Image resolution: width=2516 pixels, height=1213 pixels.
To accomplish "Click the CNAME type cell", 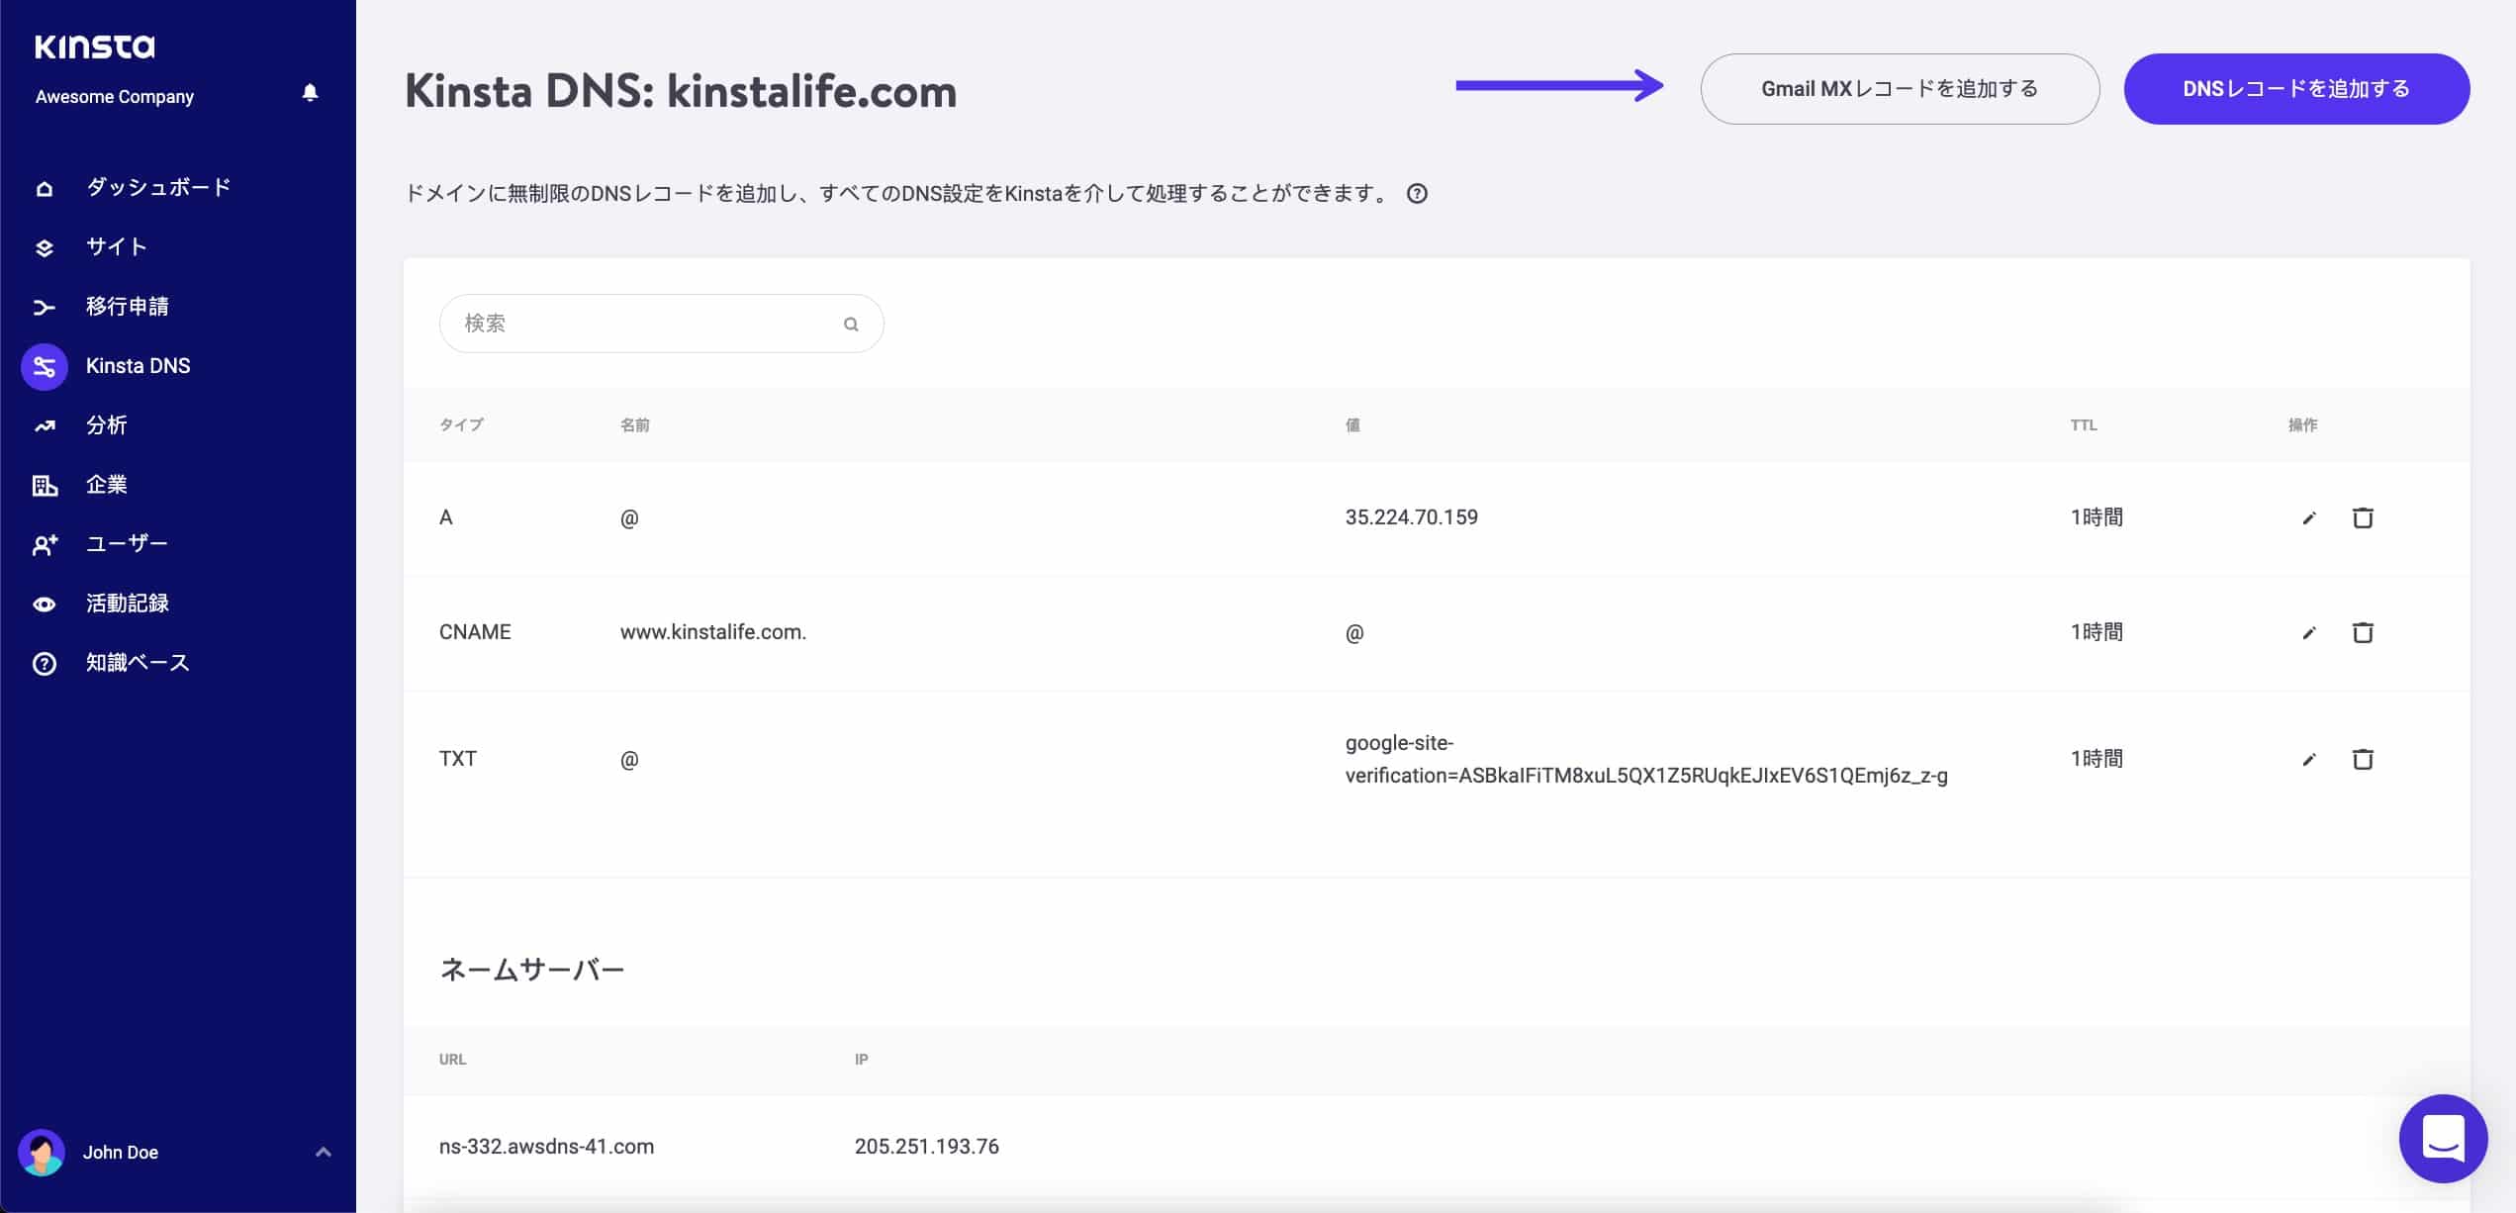I will tap(475, 632).
